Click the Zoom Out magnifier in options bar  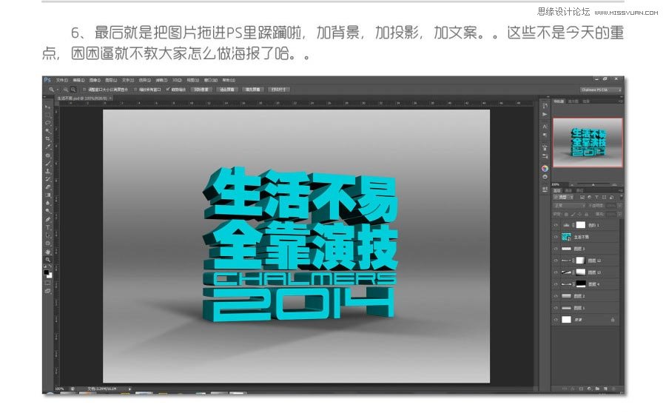(73, 90)
